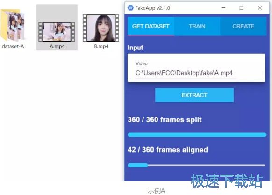Click the 'Input' section heading

[x=136, y=48]
